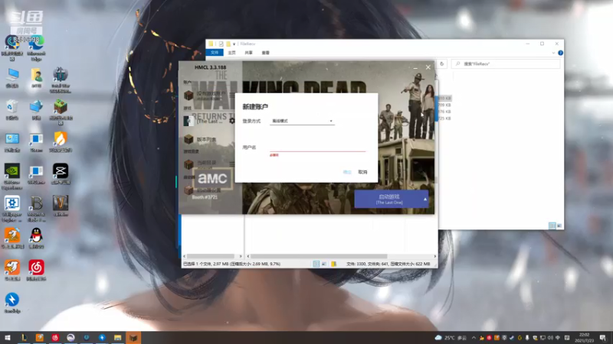Switch FileRecv window to large icons view
The image size is (613, 344).
[x=559, y=226]
